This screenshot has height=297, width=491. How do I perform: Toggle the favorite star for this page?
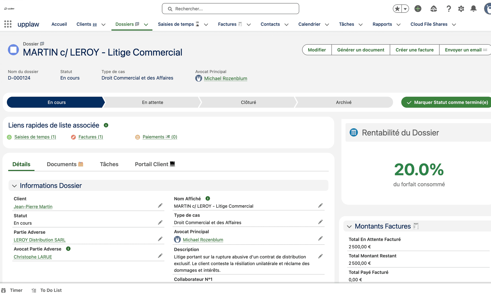[397, 8]
